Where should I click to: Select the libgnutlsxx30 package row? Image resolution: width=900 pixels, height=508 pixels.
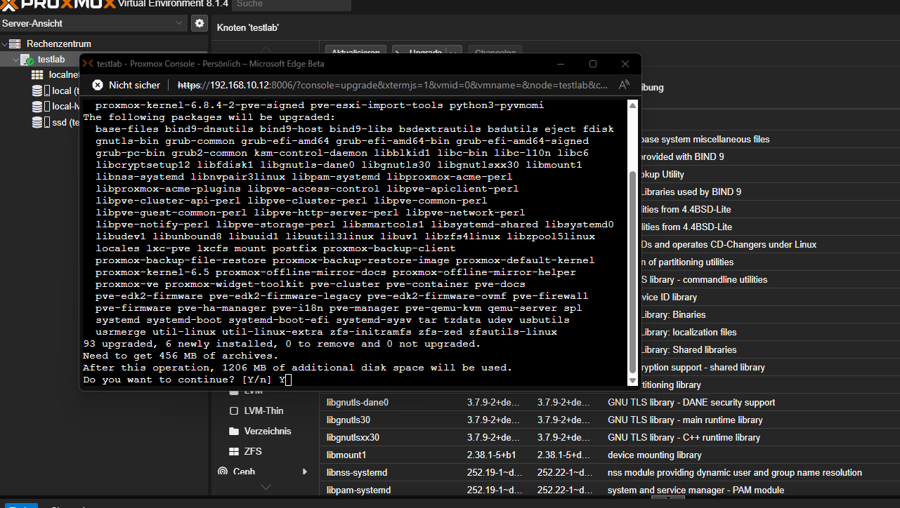[x=609, y=437]
